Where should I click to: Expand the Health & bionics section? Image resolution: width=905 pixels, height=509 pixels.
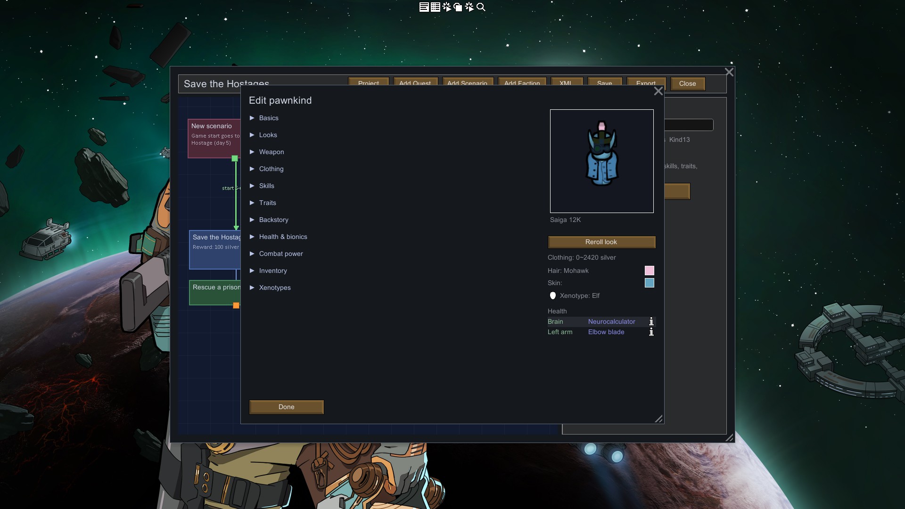tap(278, 237)
